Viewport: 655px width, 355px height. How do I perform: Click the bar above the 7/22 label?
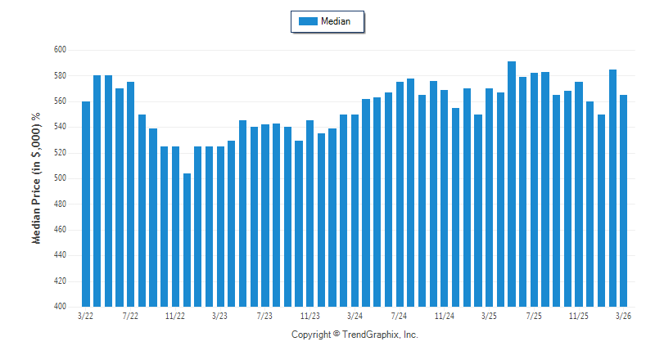pyautogui.click(x=131, y=195)
